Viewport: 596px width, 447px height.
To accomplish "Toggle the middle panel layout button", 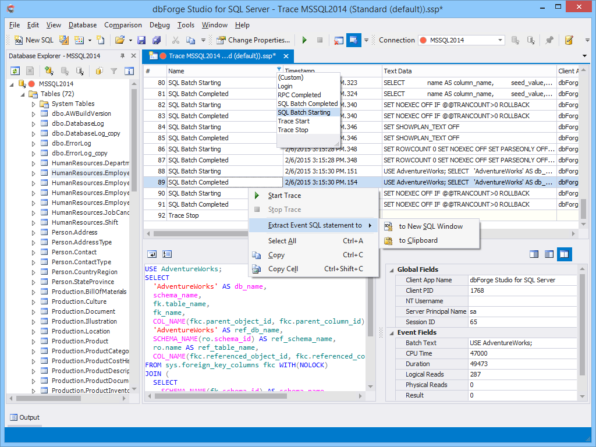I will pyautogui.click(x=549, y=254).
